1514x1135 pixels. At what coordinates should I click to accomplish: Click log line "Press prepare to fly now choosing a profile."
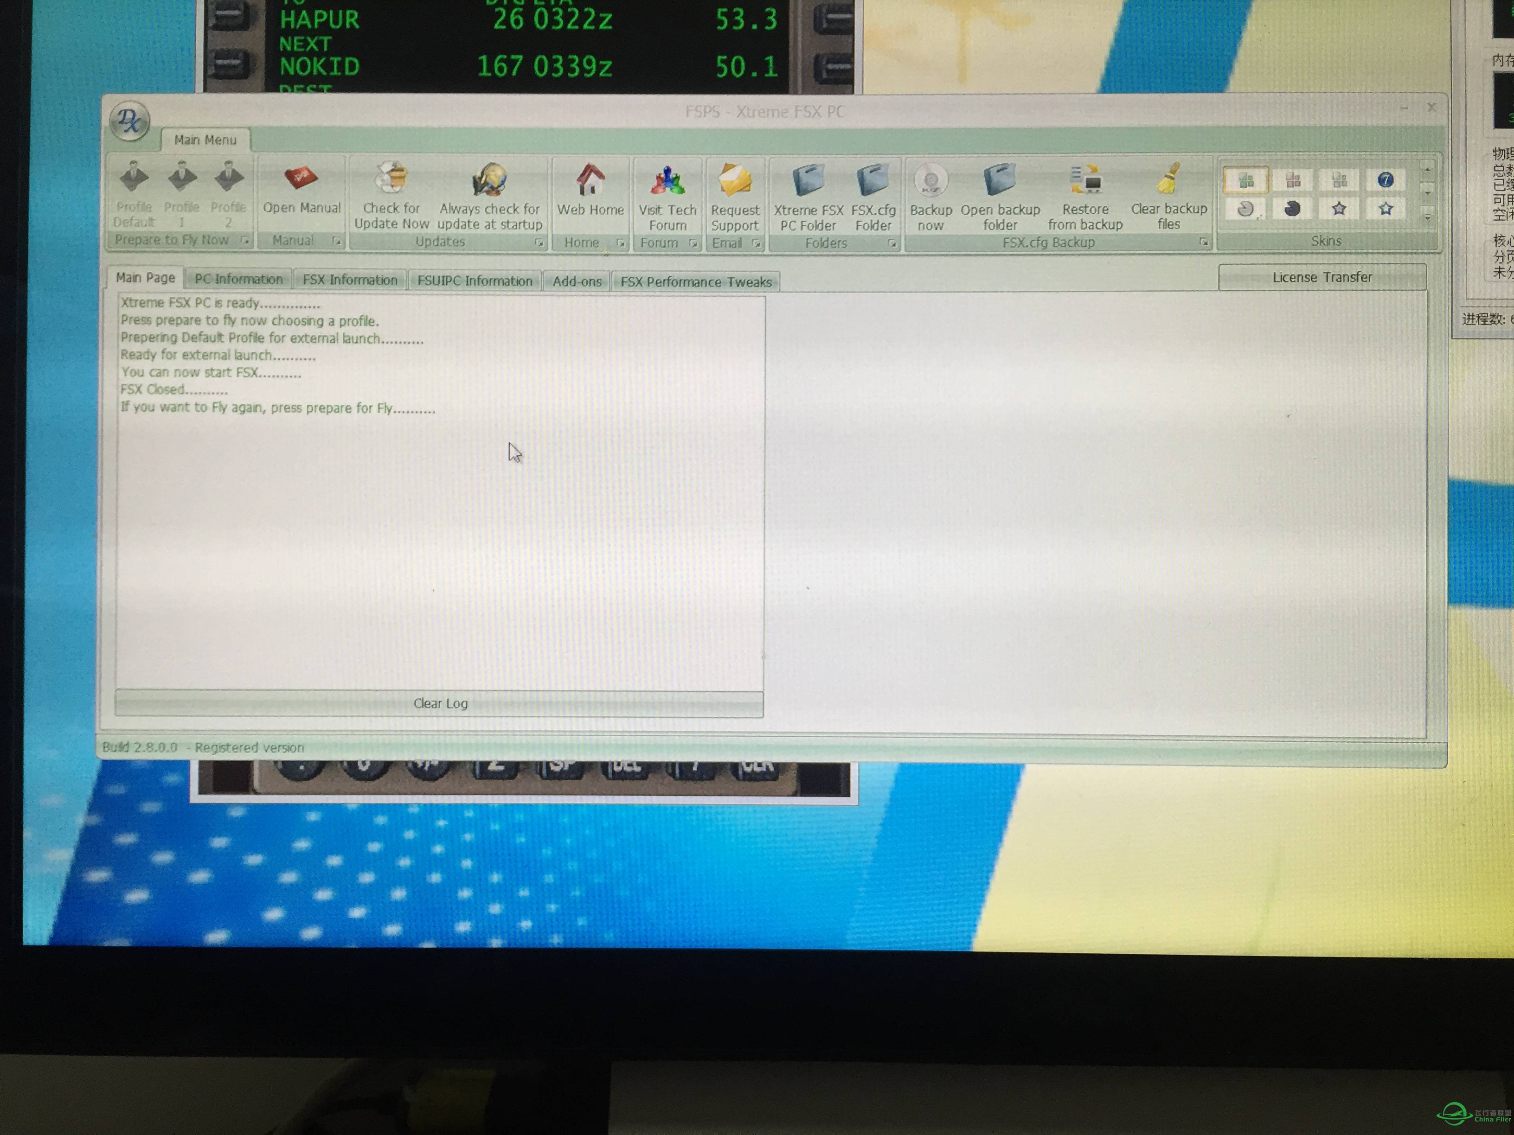(x=250, y=320)
